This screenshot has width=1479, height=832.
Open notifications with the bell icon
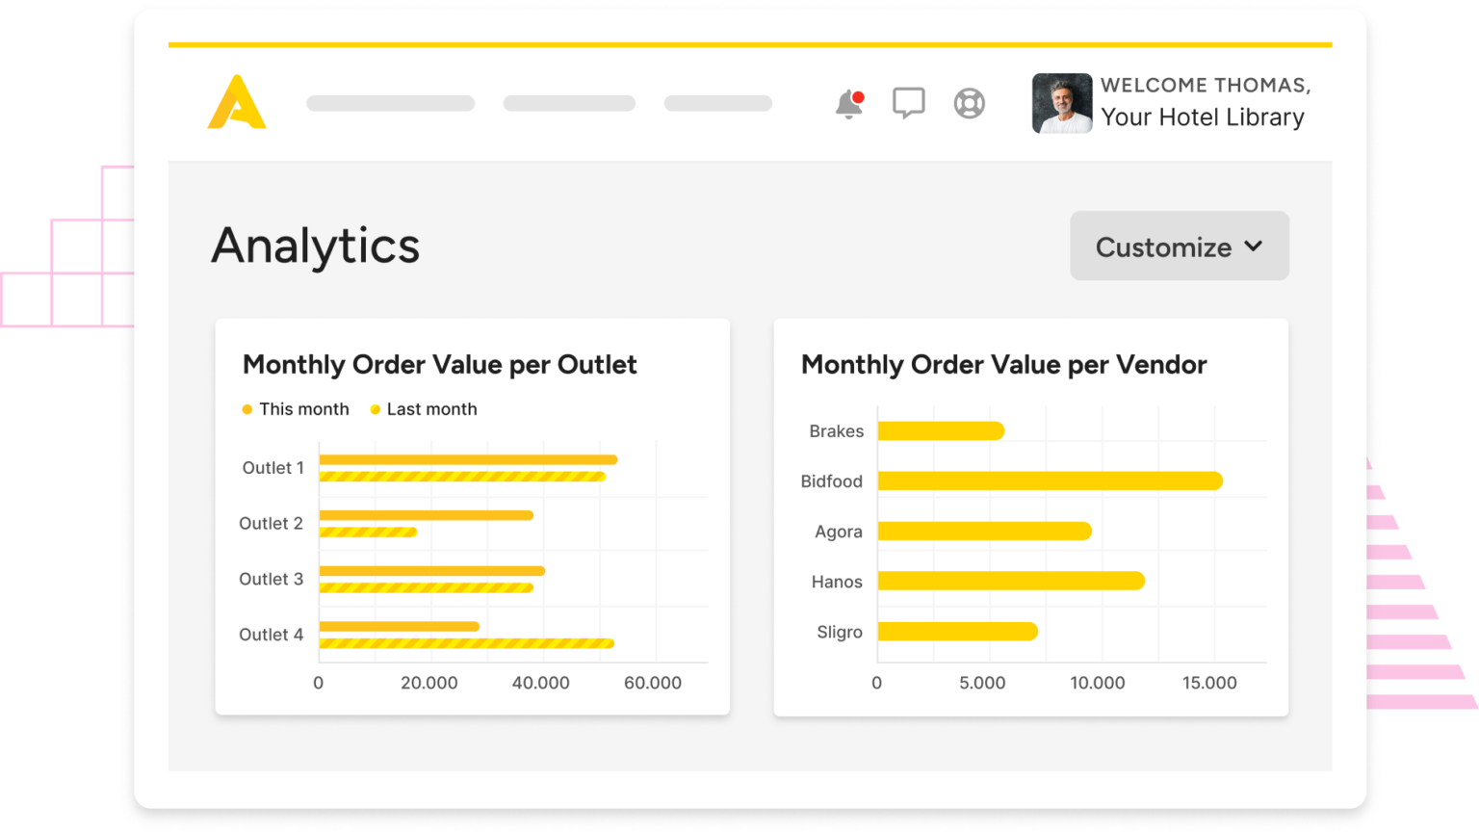847,103
